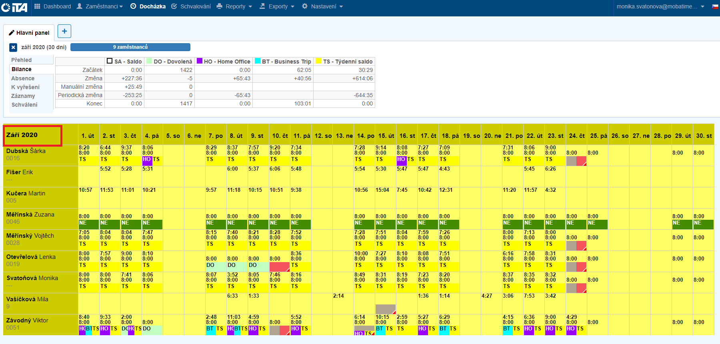Image resolution: width=720 pixels, height=344 pixels.
Task: Click the Docházka clock icon
Action: (x=133, y=6)
